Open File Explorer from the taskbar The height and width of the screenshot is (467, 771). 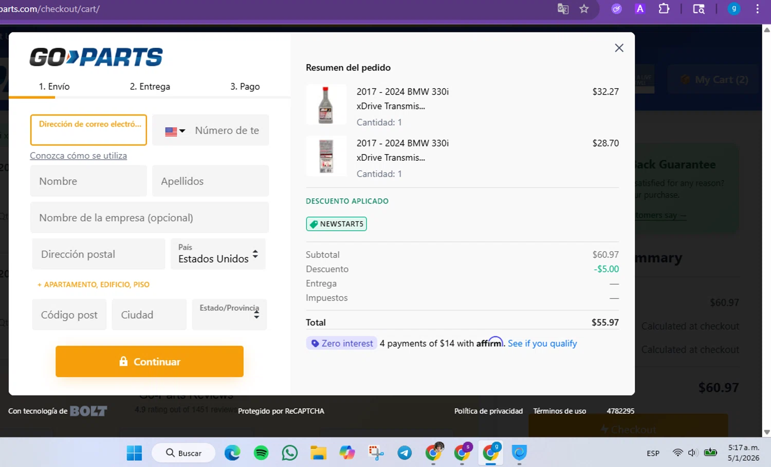pos(318,453)
